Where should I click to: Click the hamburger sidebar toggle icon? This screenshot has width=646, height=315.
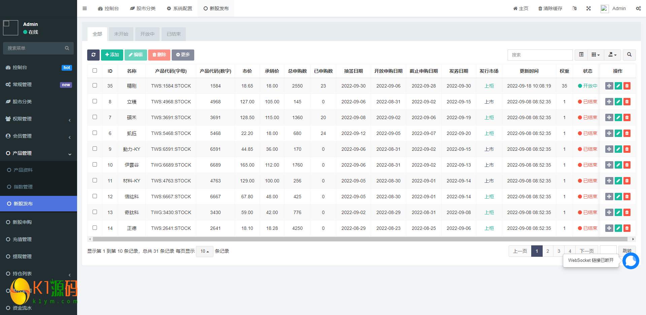point(85,8)
